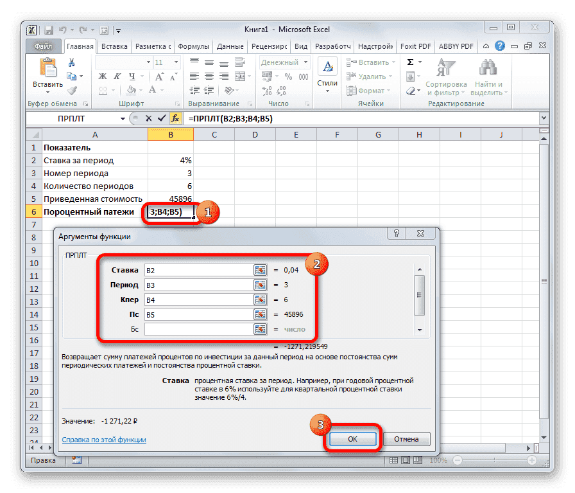The width and height of the screenshot is (575, 493).
Task: Click the Бс field range selector button
Action: pos(260,329)
